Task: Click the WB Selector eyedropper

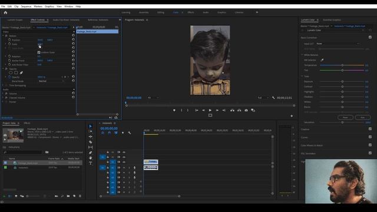Action: (322, 60)
